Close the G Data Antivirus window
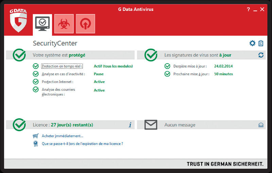This screenshot has height=173, width=272. click(262, 10)
